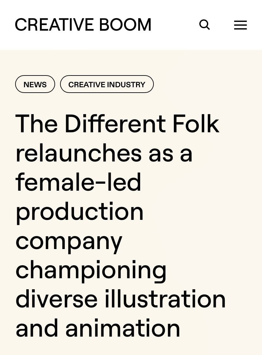The image size is (262, 355).
Task: Click the word "illustration" in the headline
Action: coord(165,299)
